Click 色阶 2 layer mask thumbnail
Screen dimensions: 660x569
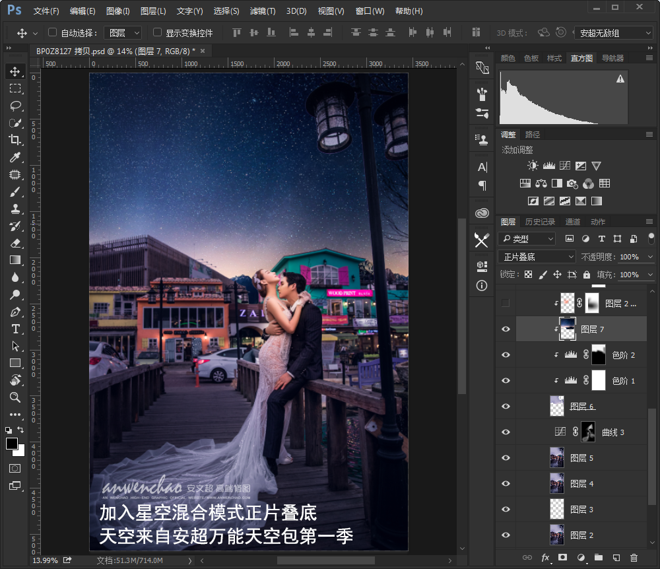click(598, 354)
